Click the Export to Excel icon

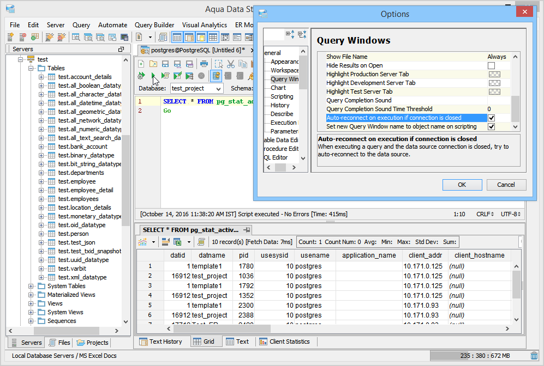177,242
